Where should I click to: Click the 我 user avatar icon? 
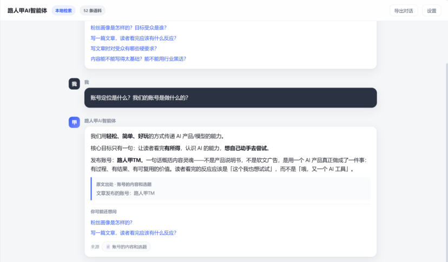point(74,84)
